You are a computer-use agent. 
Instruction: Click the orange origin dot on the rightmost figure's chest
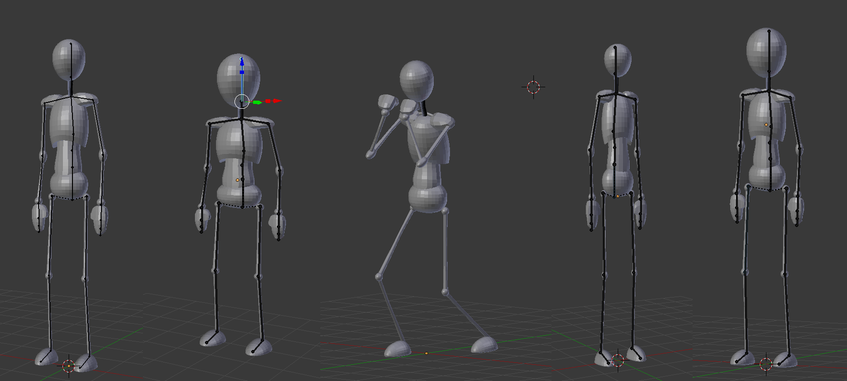point(766,125)
